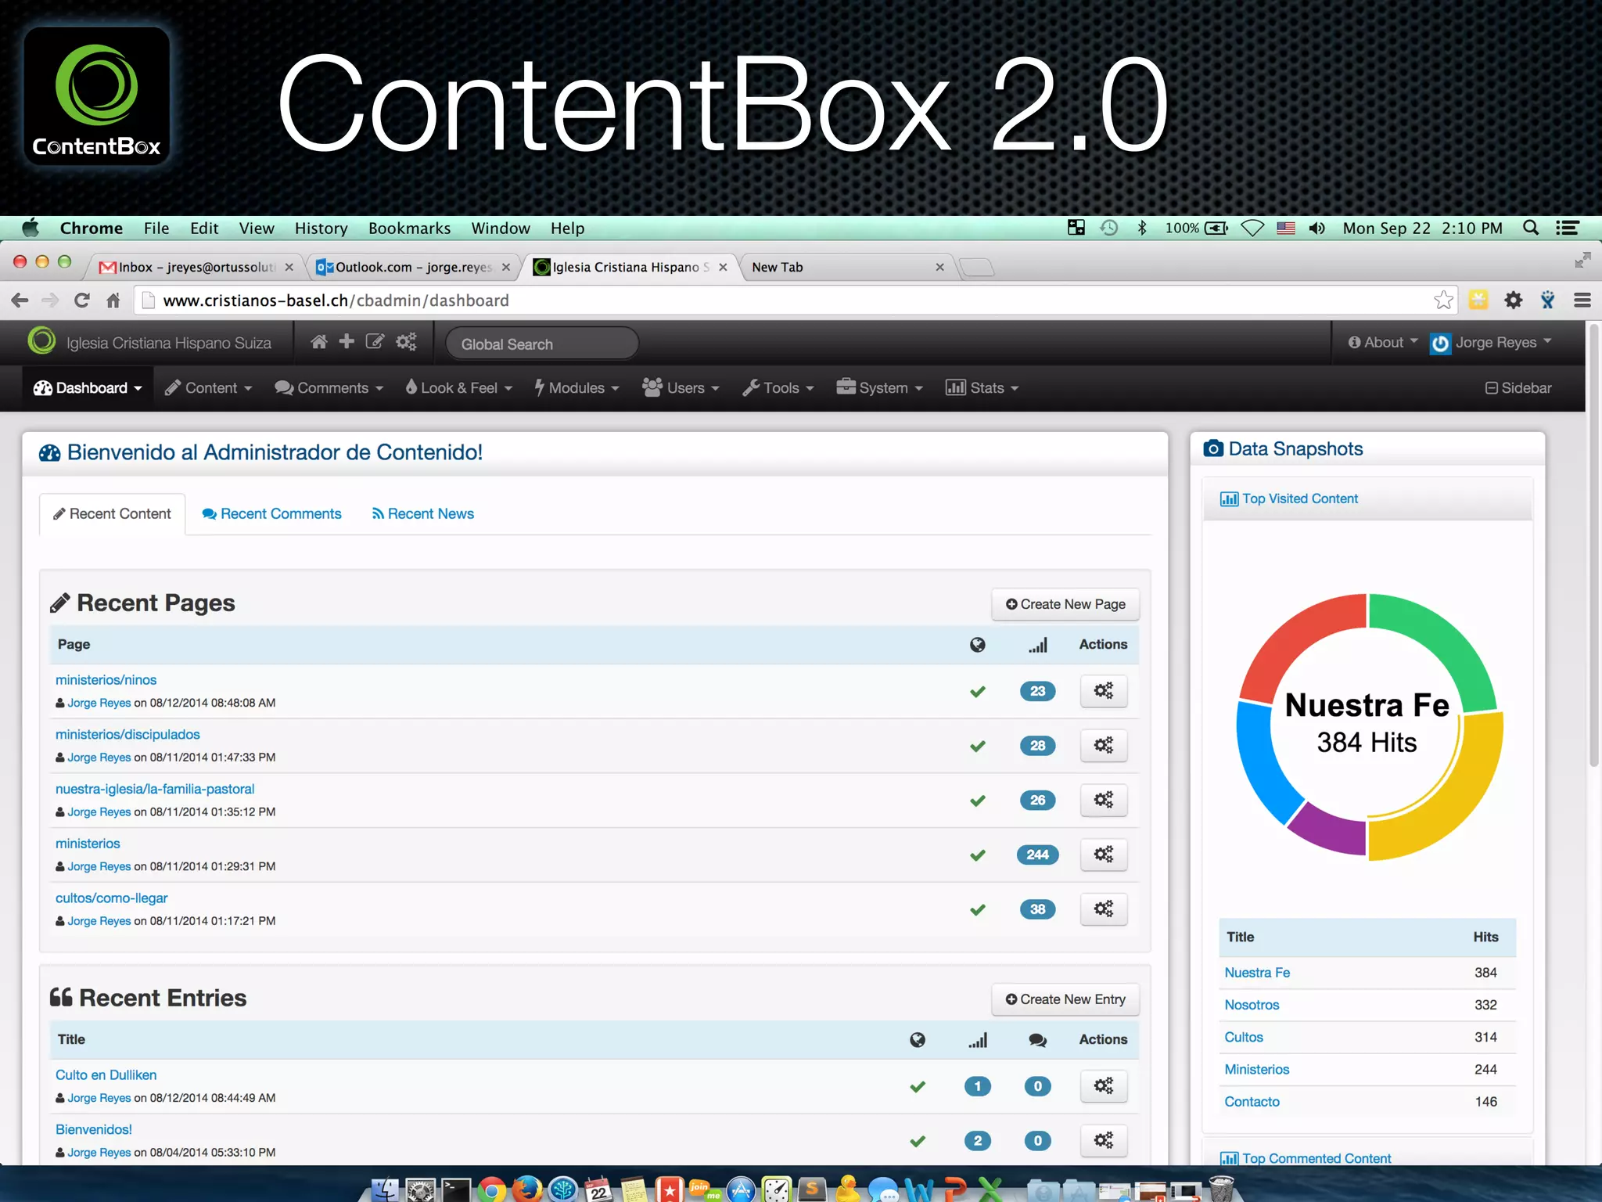Open the Apple menu
This screenshot has width=1602, height=1202.
[x=31, y=228]
